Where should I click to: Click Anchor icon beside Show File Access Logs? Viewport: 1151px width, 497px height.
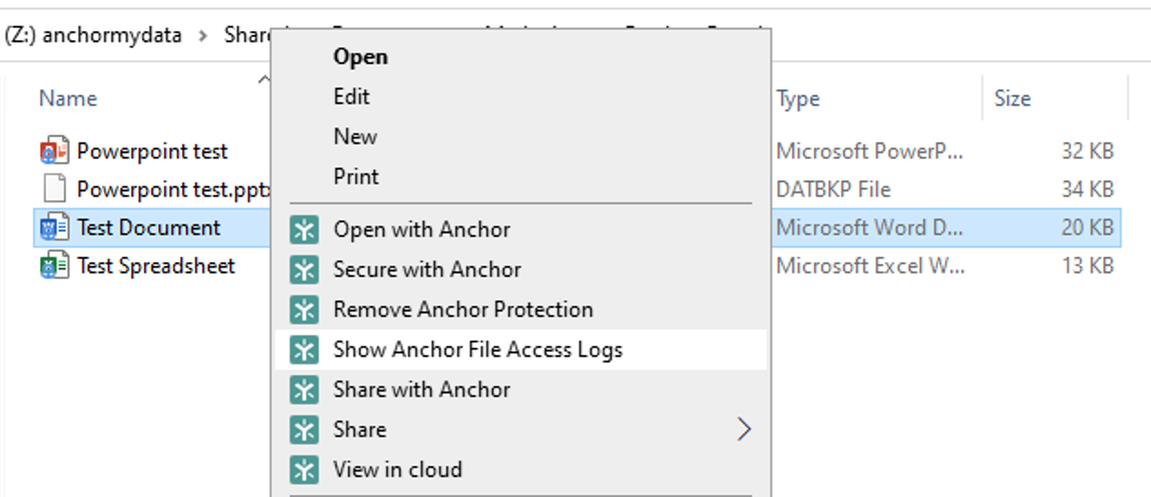[x=304, y=350]
